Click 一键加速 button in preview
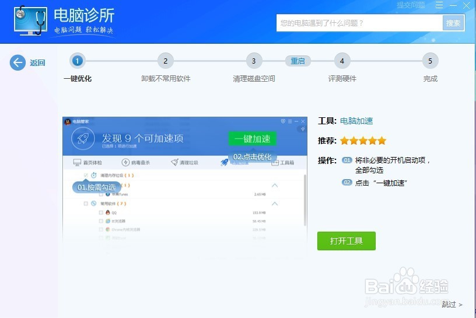476x318 pixels. [x=252, y=139]
